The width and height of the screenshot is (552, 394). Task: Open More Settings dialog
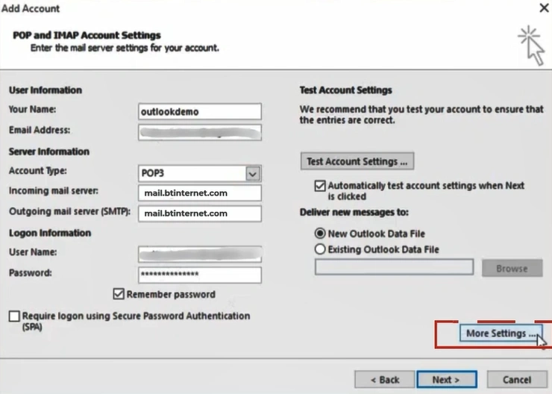click(501, 333)
